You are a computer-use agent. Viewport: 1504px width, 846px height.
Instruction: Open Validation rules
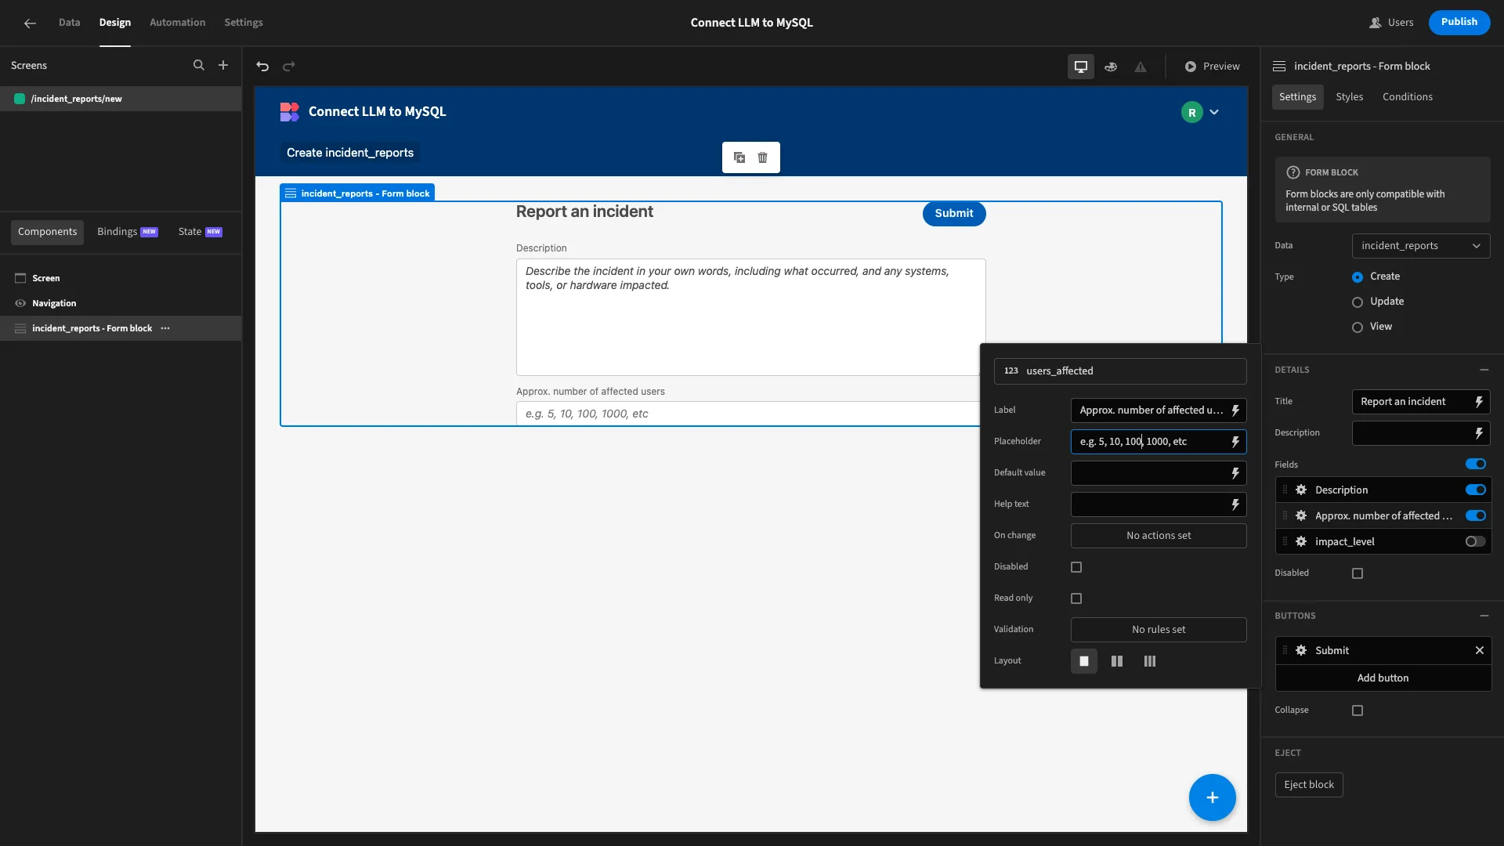click(1159, 630)
